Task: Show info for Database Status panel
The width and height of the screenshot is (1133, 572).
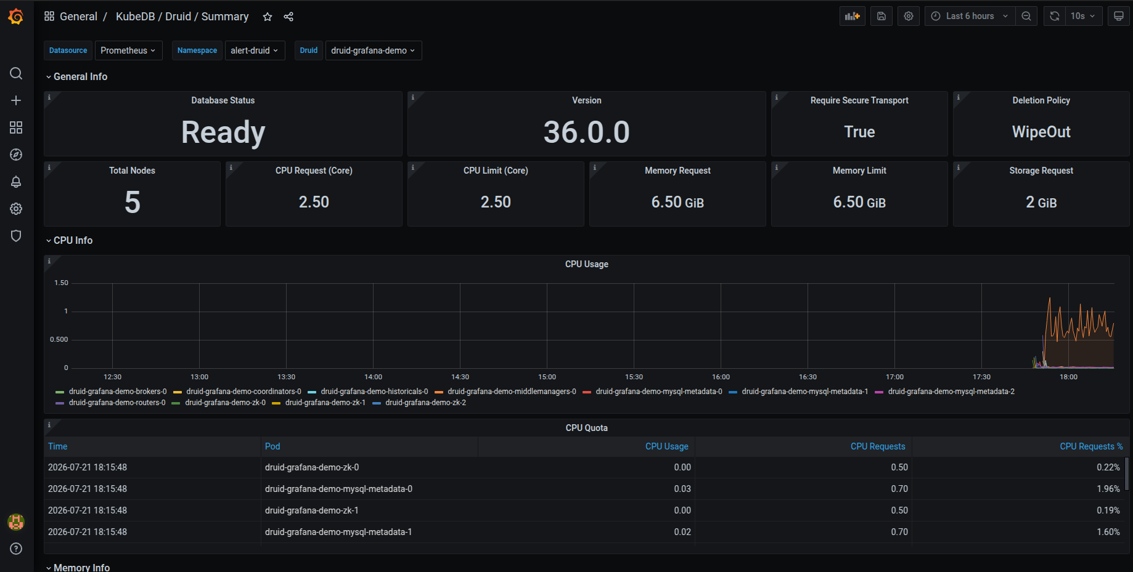Action: pyautogui.click(x=49, y=97)
